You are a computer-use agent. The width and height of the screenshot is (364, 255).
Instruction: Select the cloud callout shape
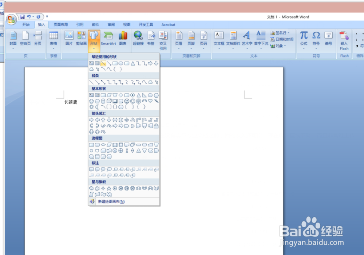[109, 169]
